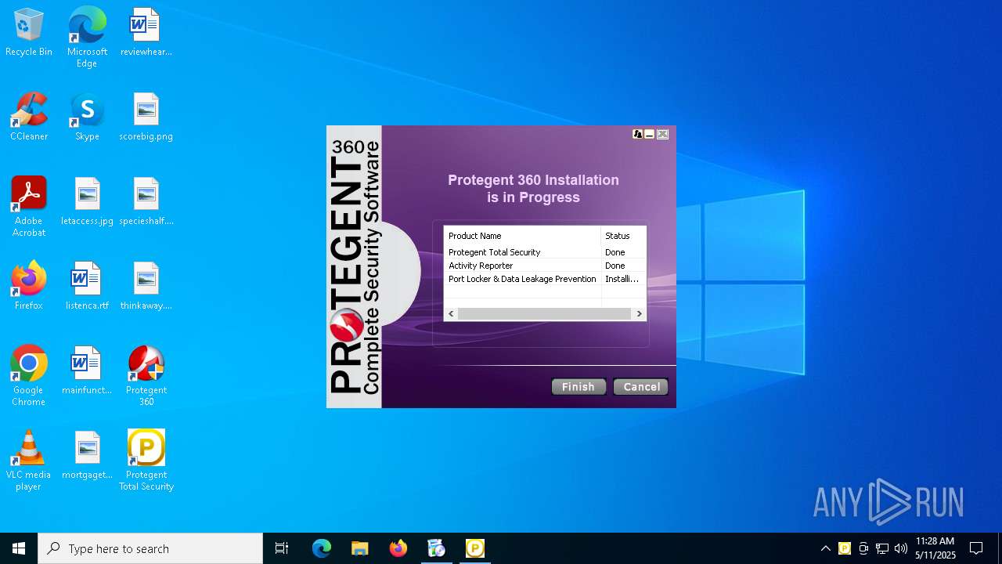Open the Recycle Bin desktop icon

[29, 33]
